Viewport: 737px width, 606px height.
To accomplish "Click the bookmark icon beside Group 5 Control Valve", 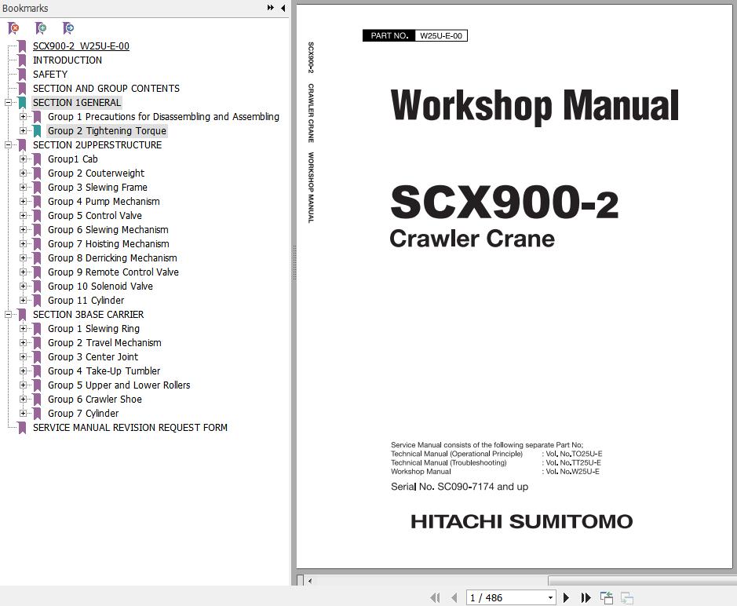I will (37, 216).
